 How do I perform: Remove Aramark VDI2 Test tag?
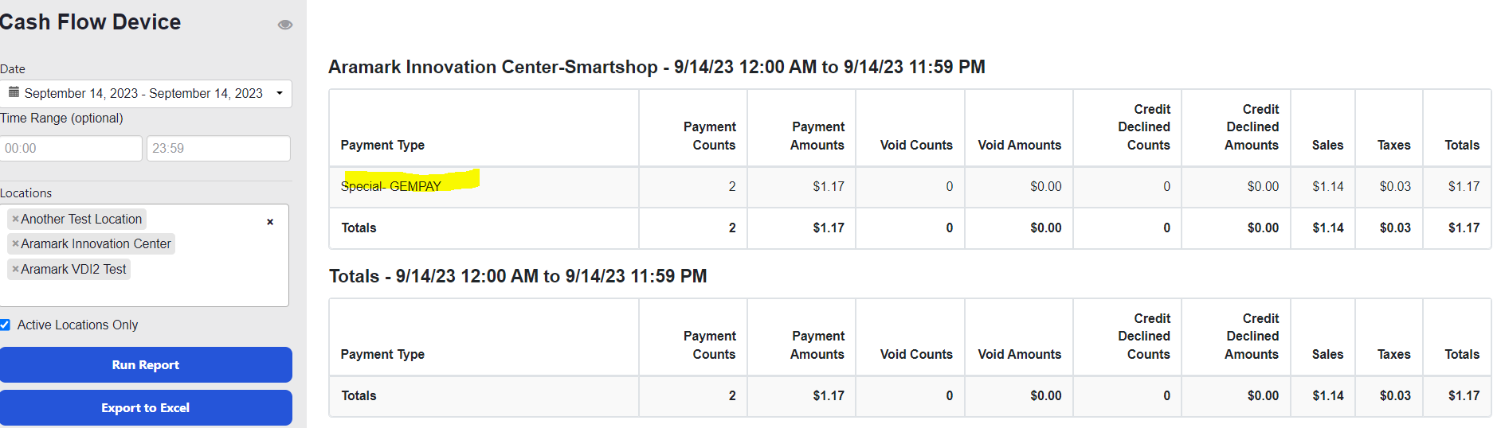15,269
